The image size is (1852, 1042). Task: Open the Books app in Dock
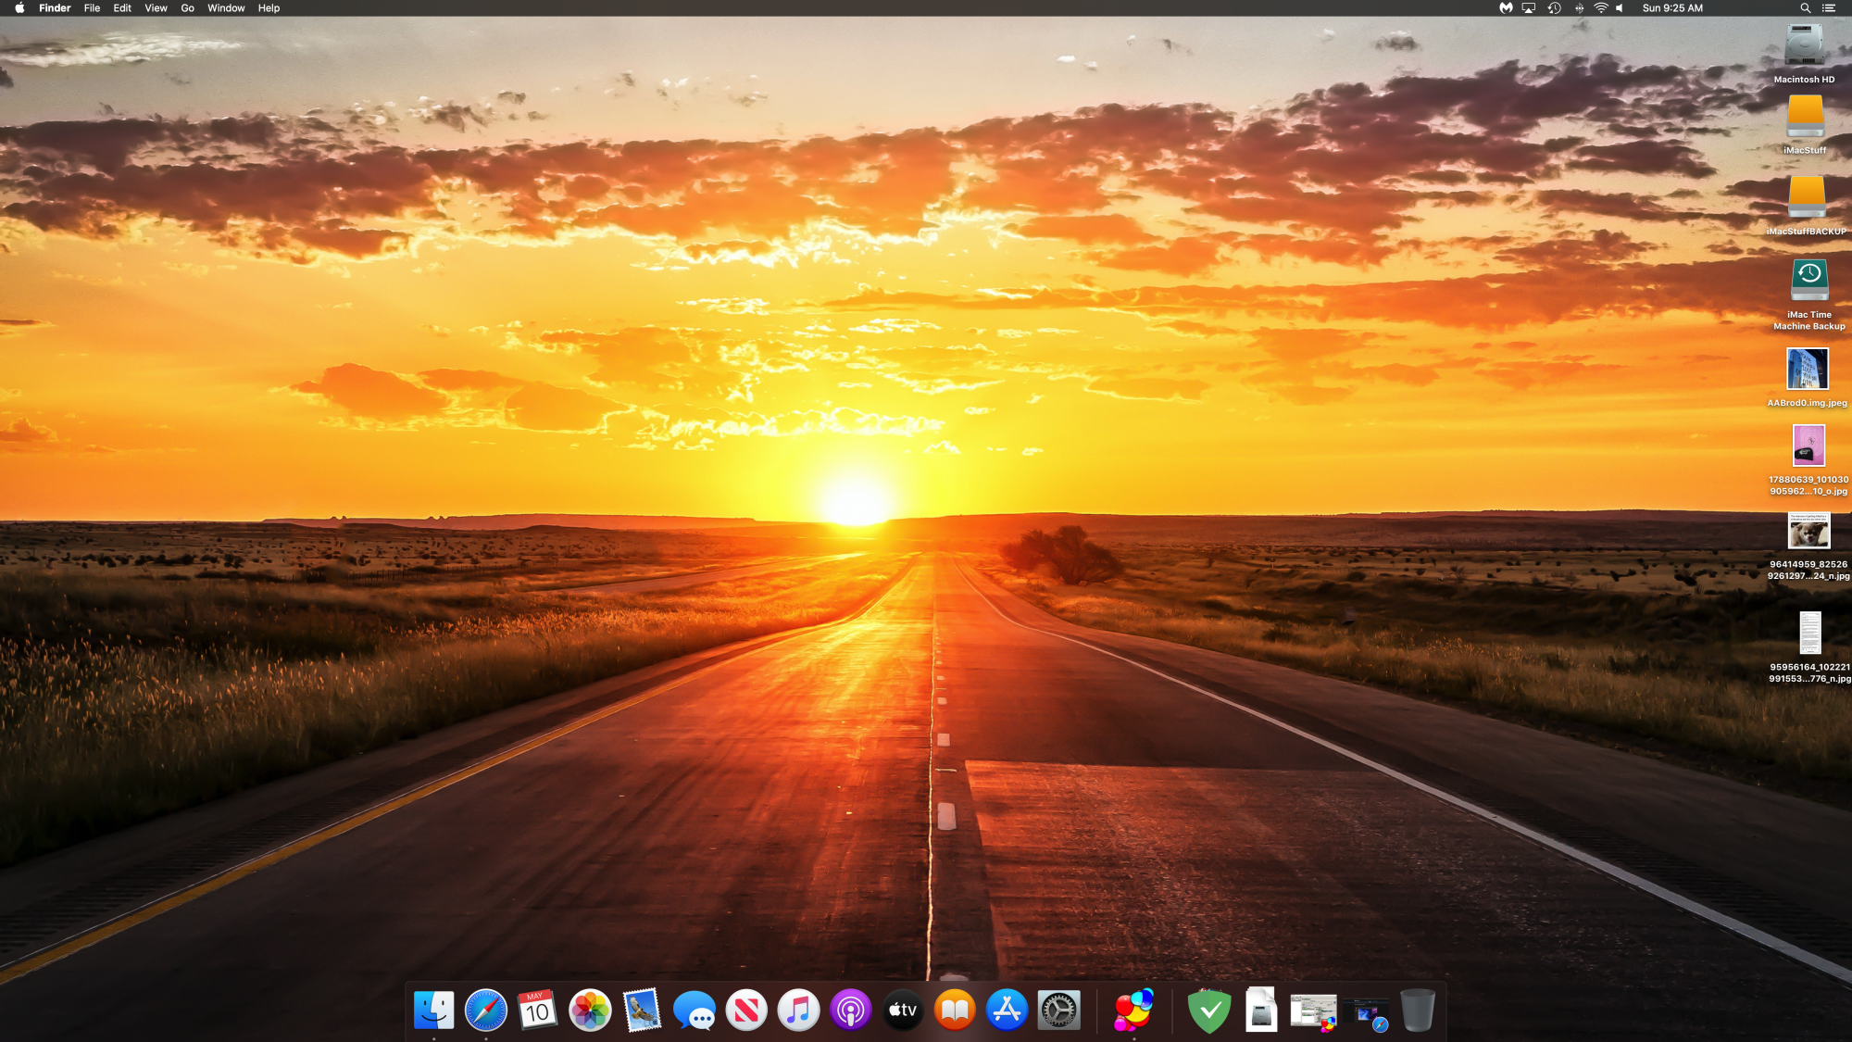[955, 1010]
